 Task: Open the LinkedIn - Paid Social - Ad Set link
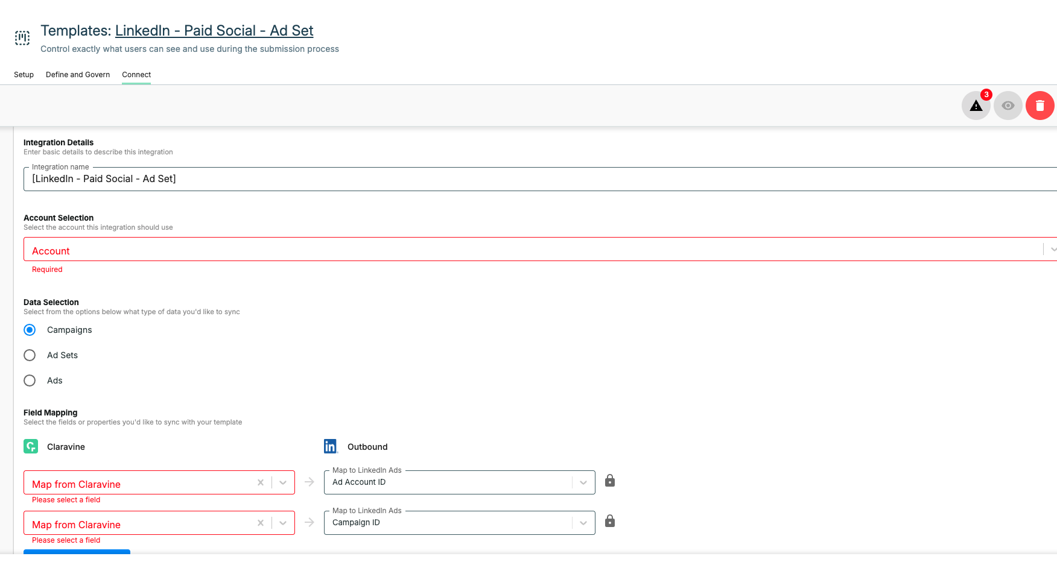pos(214,31)
